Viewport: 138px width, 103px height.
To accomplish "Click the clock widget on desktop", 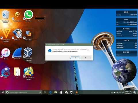I will pos(126,13).
